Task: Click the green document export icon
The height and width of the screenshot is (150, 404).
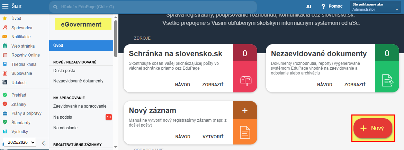Action: 387,80
